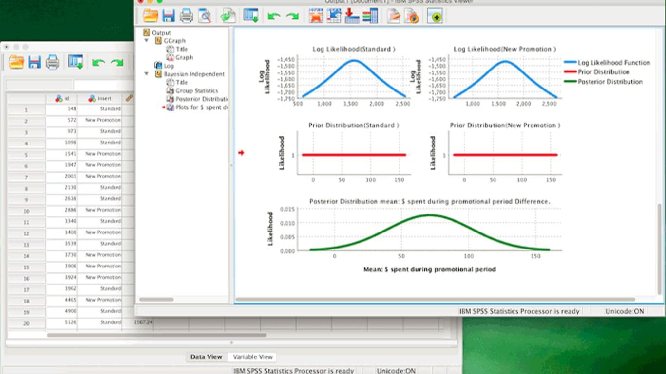Print from the Data Editor toolbar
The width and height of the screenshot is (666, 374).
coord(53,62)
